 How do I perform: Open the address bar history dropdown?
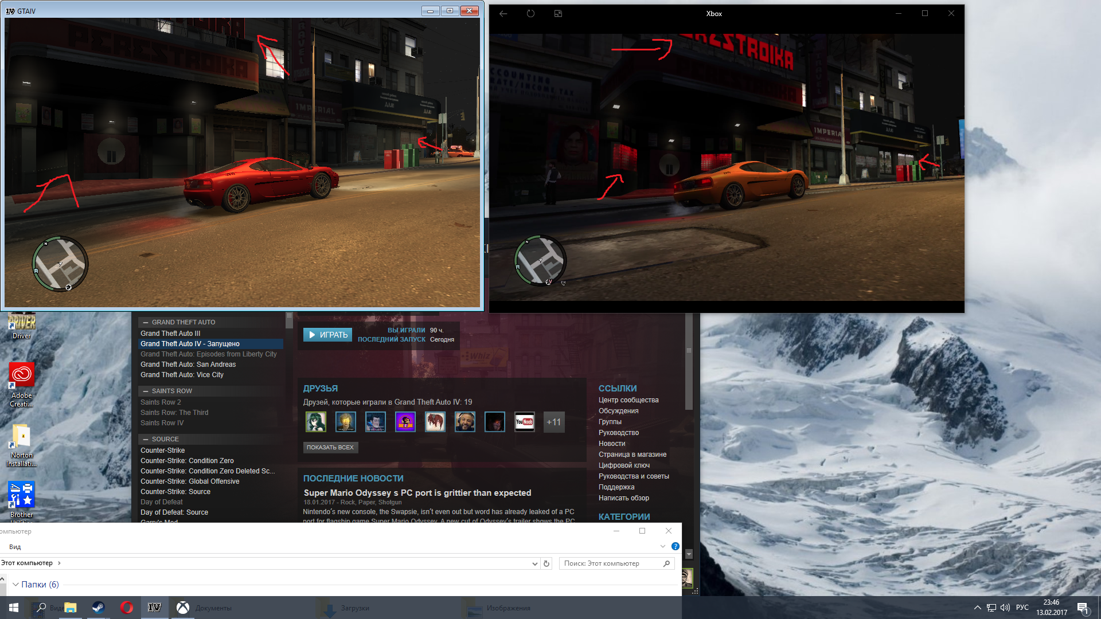click(534, 564)
